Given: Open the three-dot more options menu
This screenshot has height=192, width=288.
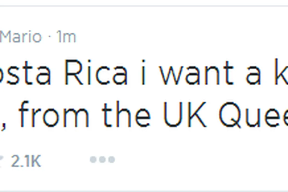Looking at the screenshot, I should (102, 159).
